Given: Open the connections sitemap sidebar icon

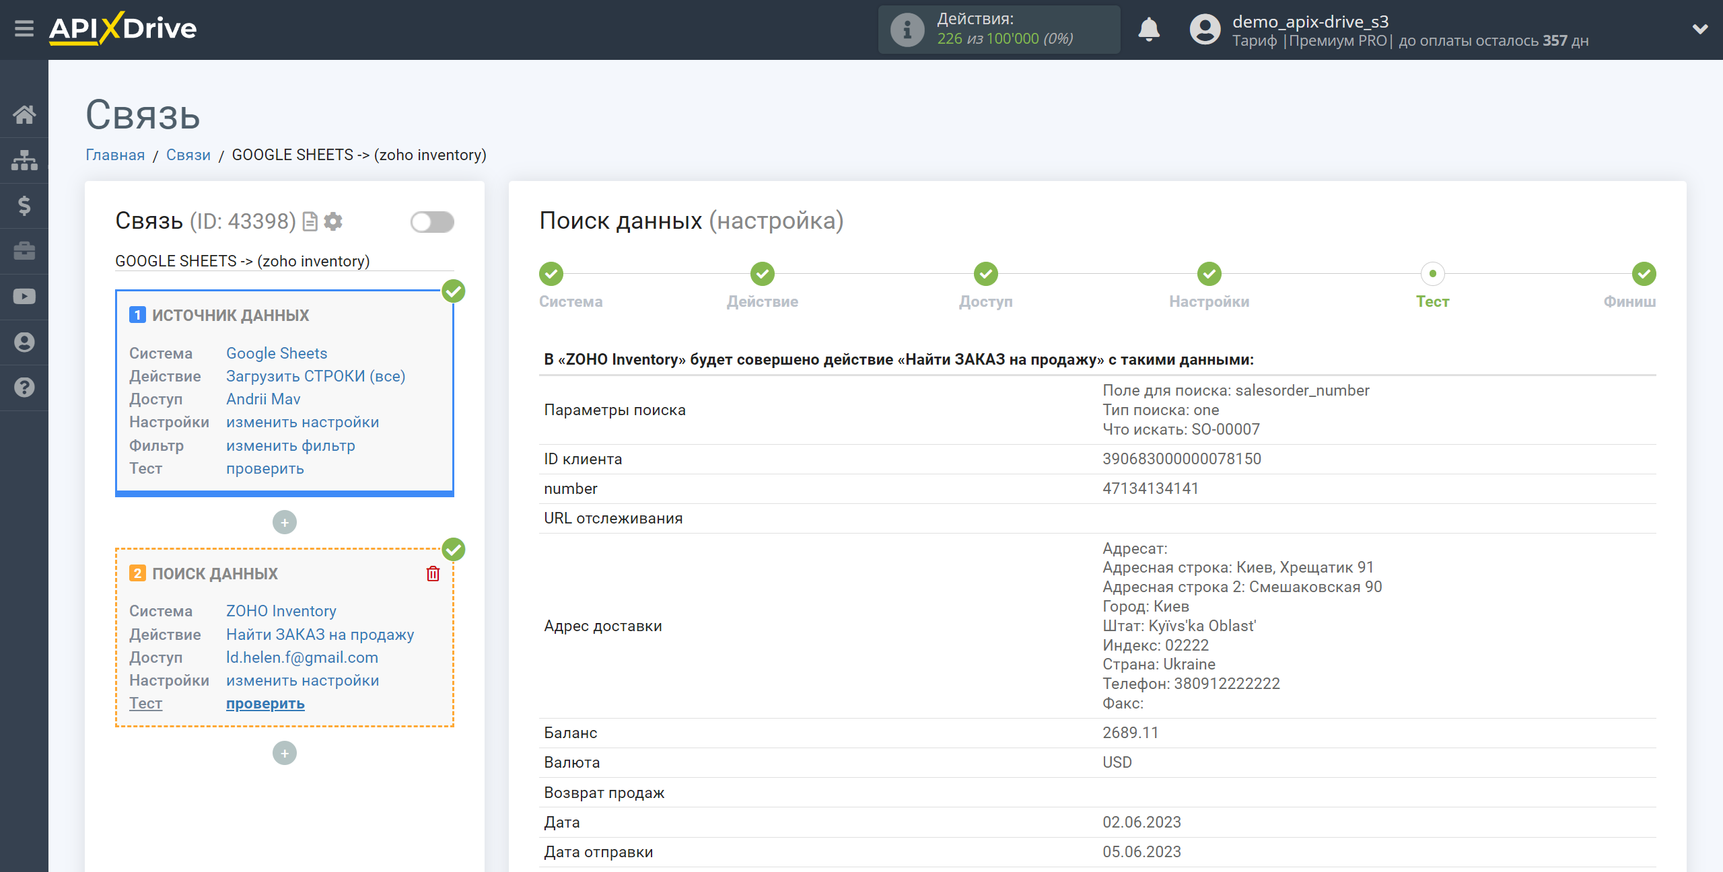Looking at the screenshot, I should 24,160.
